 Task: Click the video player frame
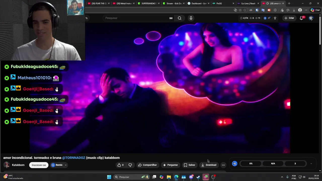point(160,88)
